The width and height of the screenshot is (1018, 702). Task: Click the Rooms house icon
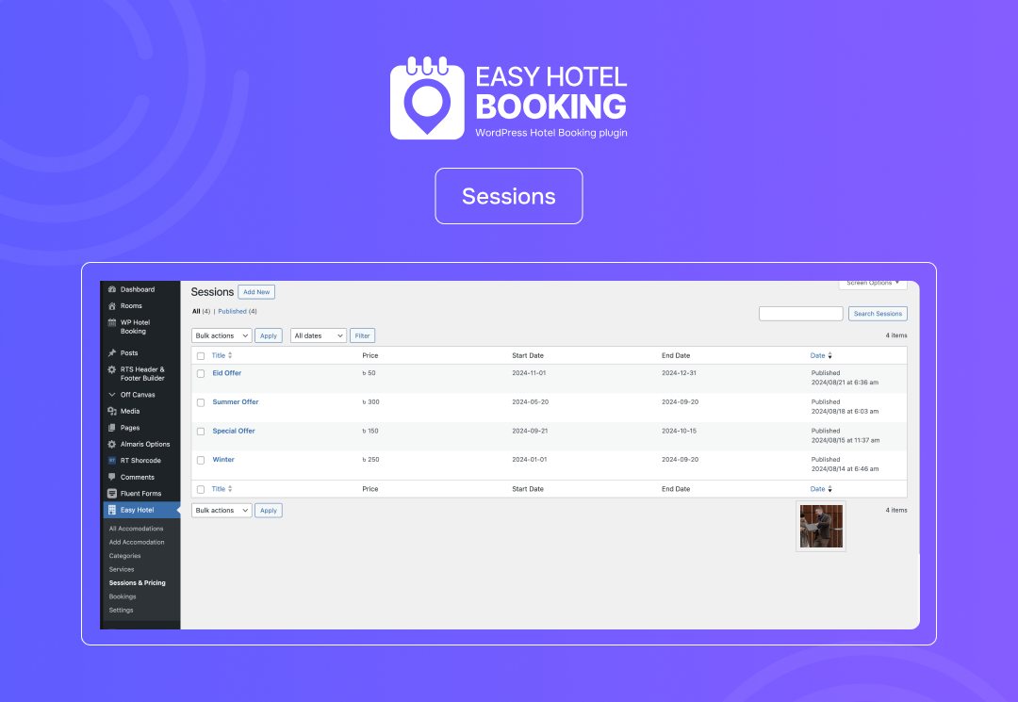(111, 305)
